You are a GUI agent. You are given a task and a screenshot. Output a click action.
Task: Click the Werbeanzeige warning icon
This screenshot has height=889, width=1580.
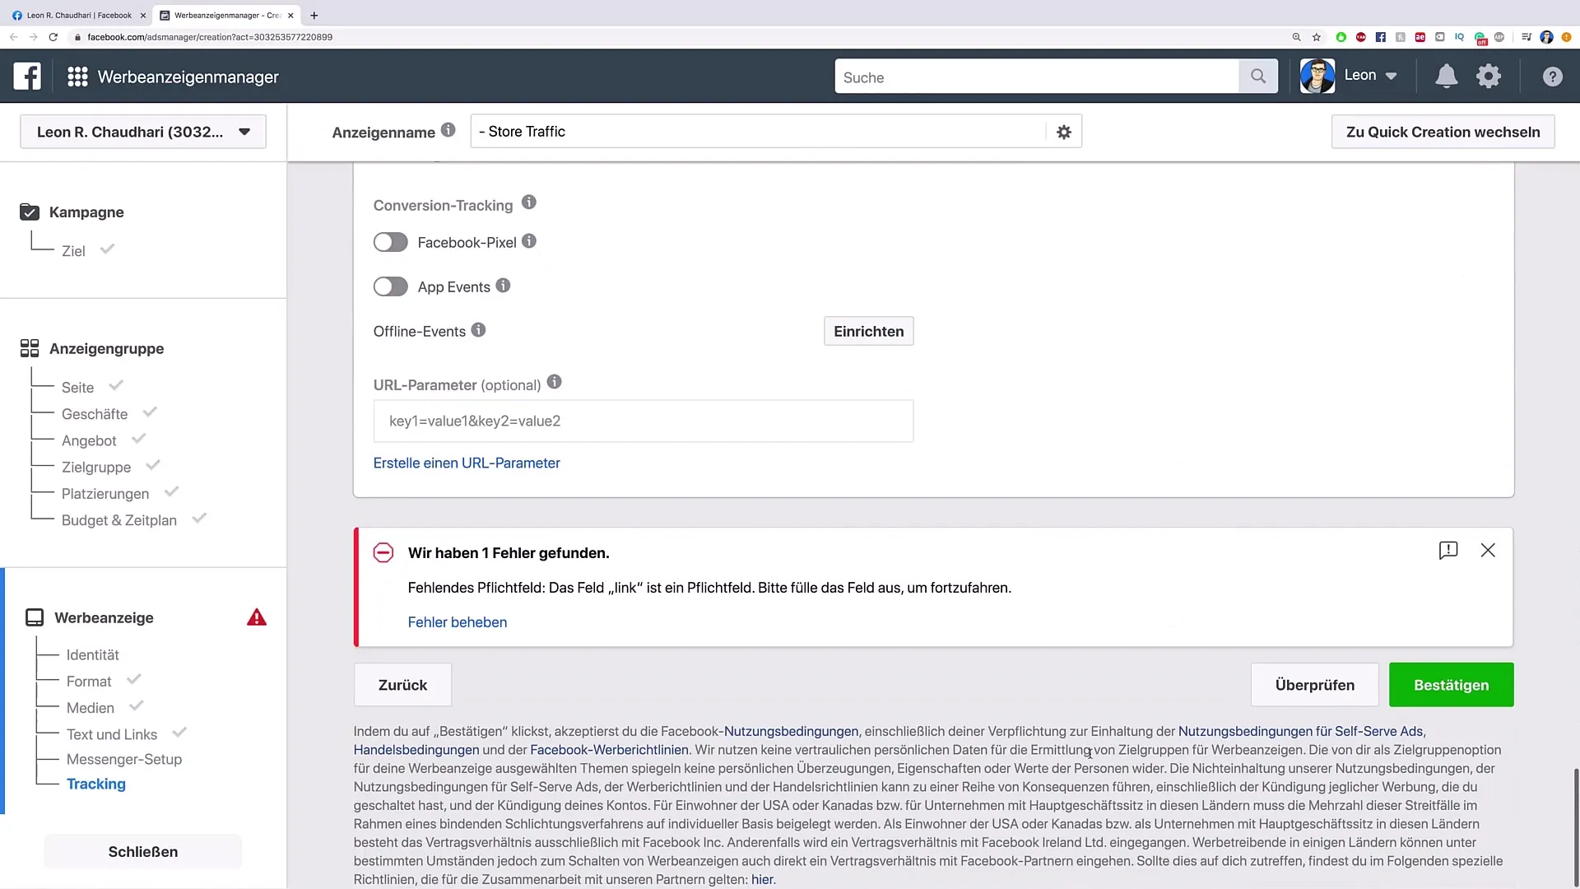[x=256, y=617]
